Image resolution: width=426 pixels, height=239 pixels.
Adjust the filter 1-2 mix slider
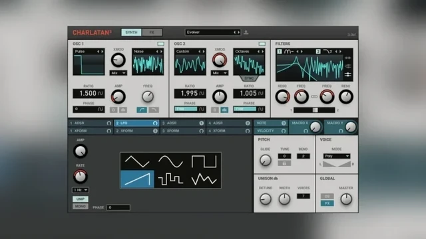point(314,110)
